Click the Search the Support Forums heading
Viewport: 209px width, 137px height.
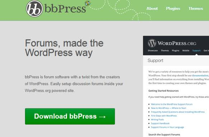164,134
